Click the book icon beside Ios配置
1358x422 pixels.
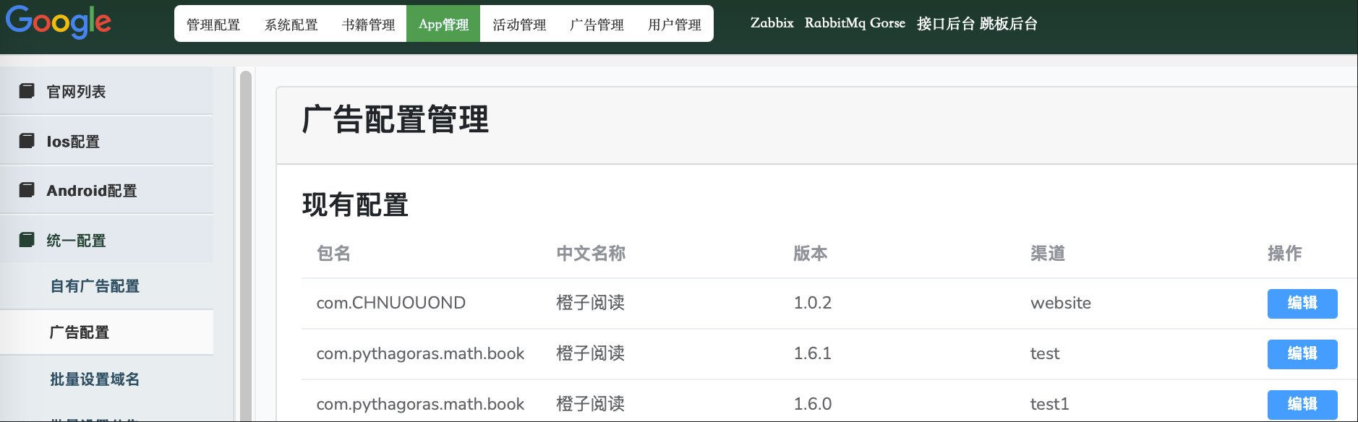(27, 141)
